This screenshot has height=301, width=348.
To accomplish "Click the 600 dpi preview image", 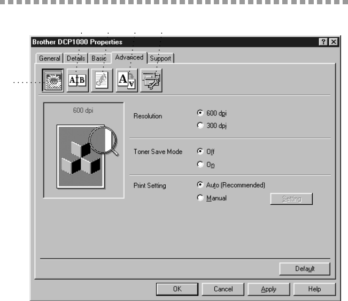I will (x=84, y=150).
